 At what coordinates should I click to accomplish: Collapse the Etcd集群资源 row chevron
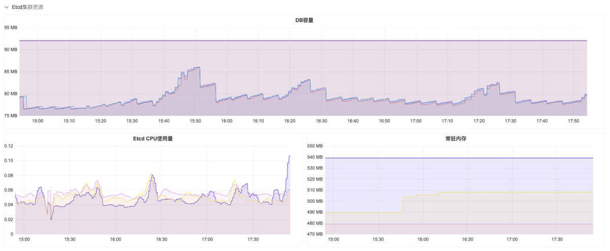7,7
